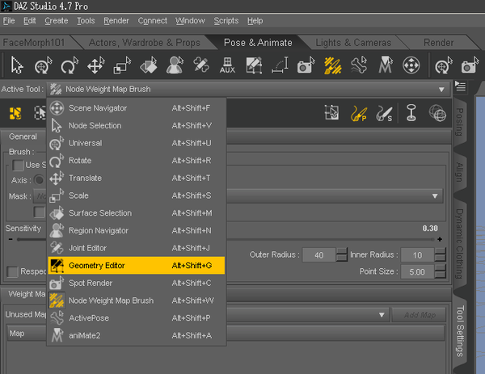This screenshot has height=374, width=485.
Task: Open the FaceMorph101 tab
Action: point(34,42)
